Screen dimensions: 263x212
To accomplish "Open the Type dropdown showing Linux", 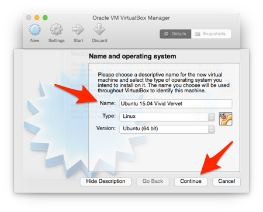I will coord(167,117).
